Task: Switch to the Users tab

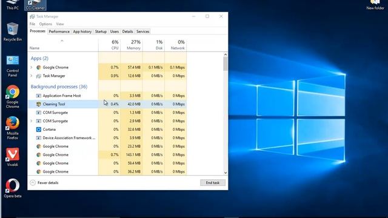Action: [x=115, y=31]
